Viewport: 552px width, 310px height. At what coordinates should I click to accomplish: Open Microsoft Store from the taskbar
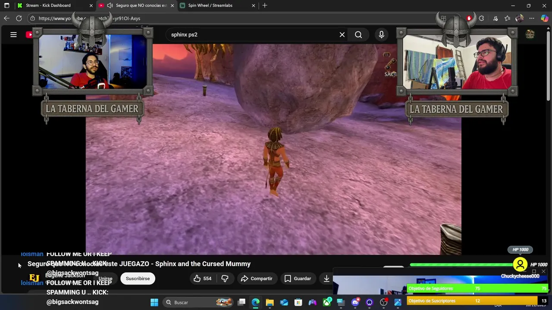click(298, 302)
